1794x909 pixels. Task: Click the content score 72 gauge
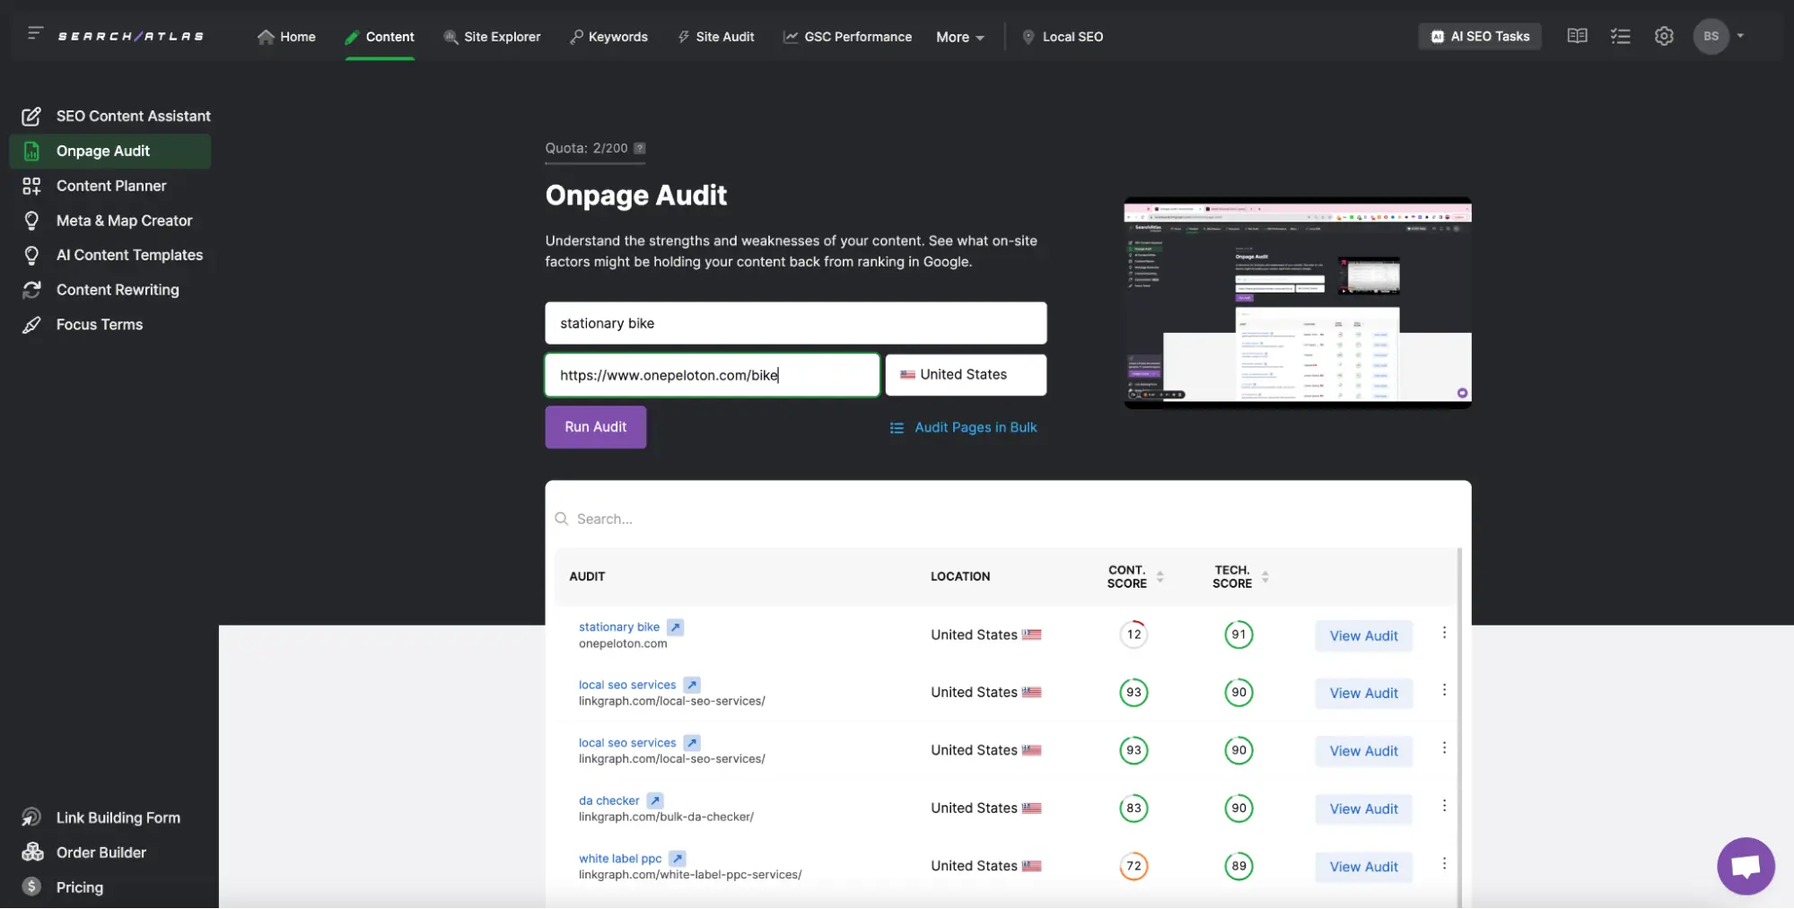[x=1133, y=866]
